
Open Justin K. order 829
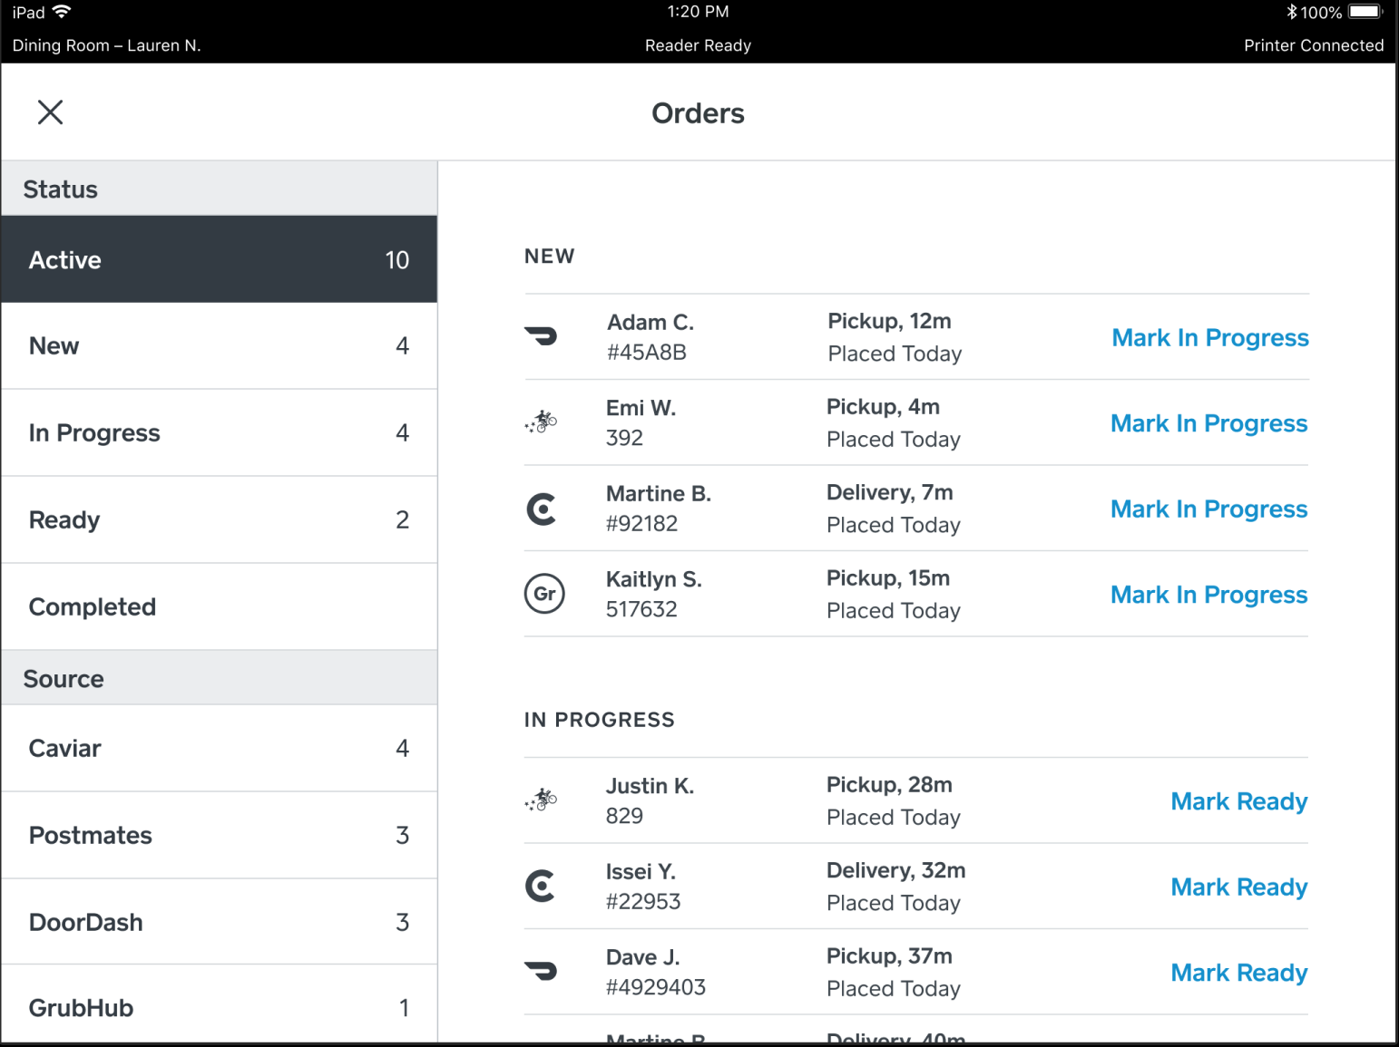(916, 800)
